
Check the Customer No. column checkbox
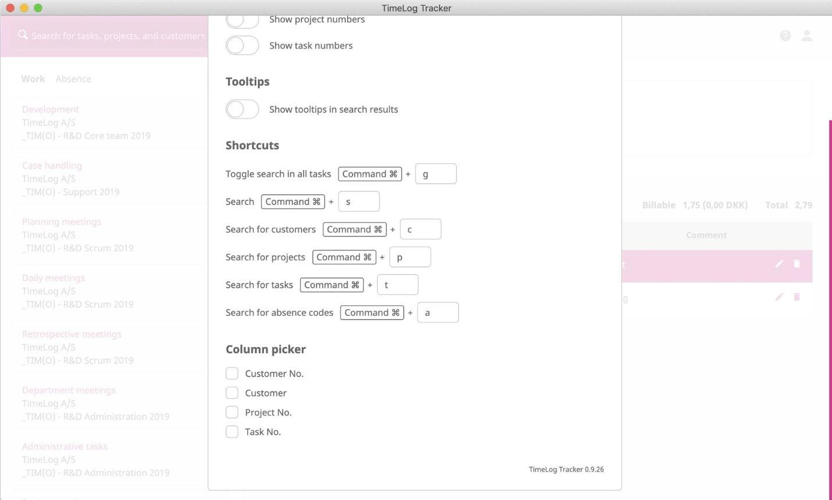coord(232,373)
